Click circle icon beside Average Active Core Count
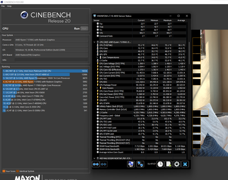 (x=98, y=152)
